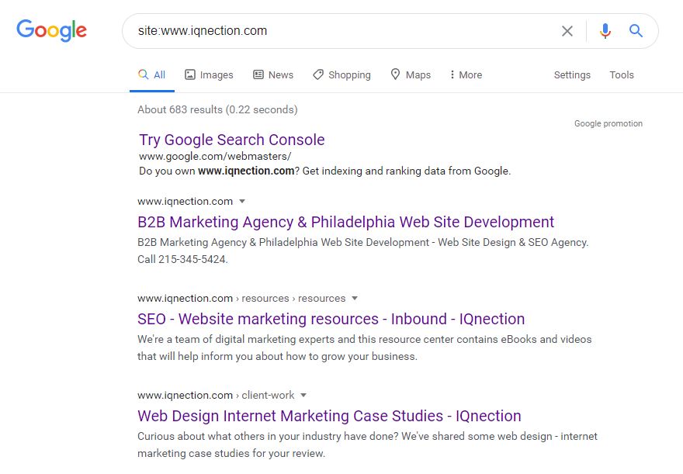Click the 'We're a team of digital marketing experts' snippet

(365, 348)
